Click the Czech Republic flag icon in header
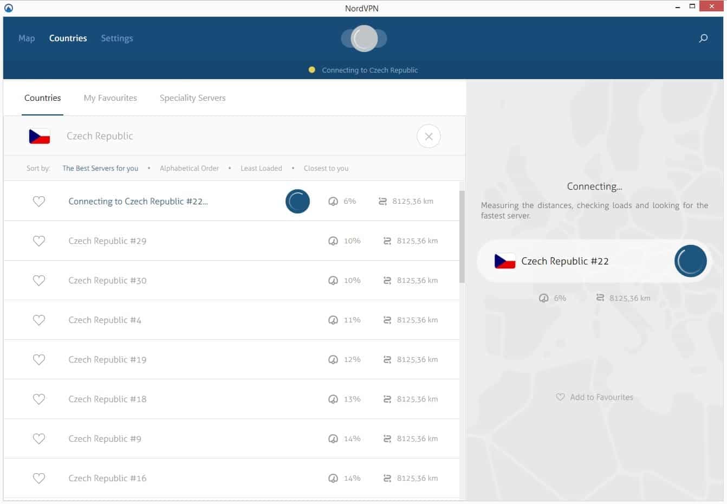The image size is (727, 504). (x=40, y=136)
